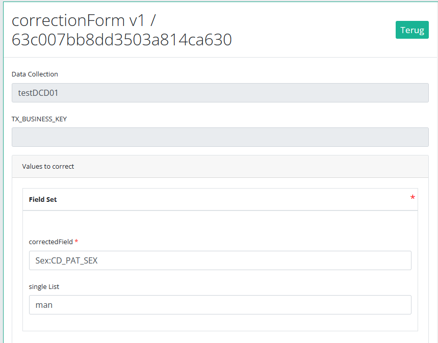Click blank space above the correctedField label
The width and height of the screenshot is (438, 343).
point(220,224)
